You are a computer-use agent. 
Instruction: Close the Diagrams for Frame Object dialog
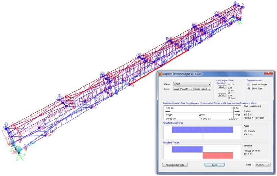click(268, 73)
